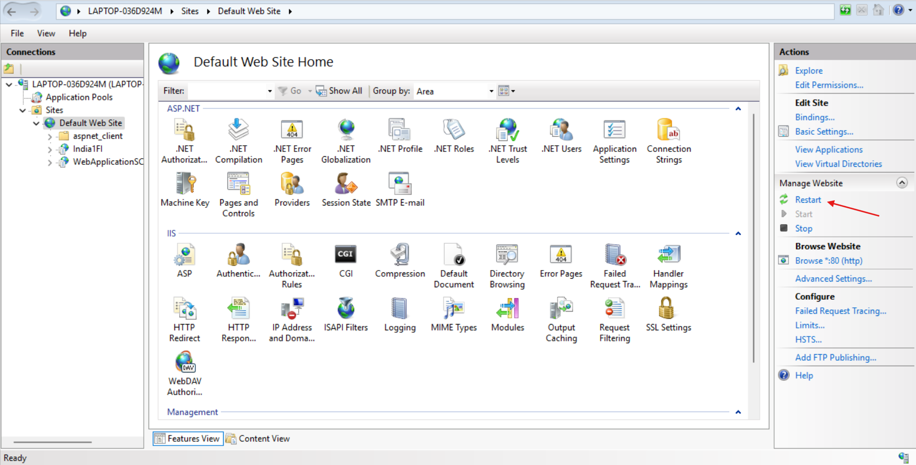
Task: Select Application Pools in Connections tree
Action: (x=79, y=97)
